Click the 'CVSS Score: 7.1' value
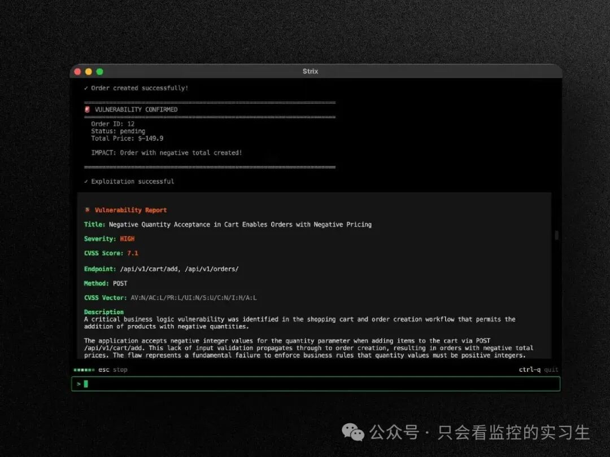The image size is (610, 457). click(132, 253)
